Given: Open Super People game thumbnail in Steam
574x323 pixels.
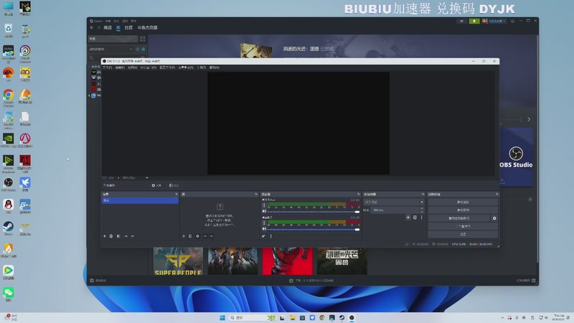Looking at the screenshot, I should pos(178,261).
